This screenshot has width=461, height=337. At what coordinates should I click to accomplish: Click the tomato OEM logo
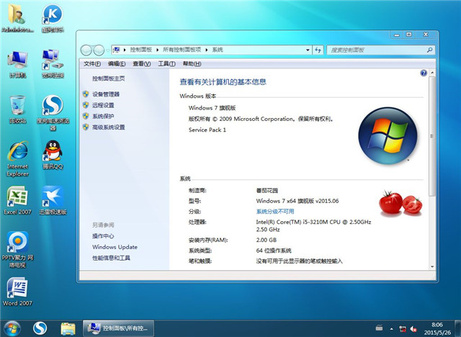[x=400, y=203]
